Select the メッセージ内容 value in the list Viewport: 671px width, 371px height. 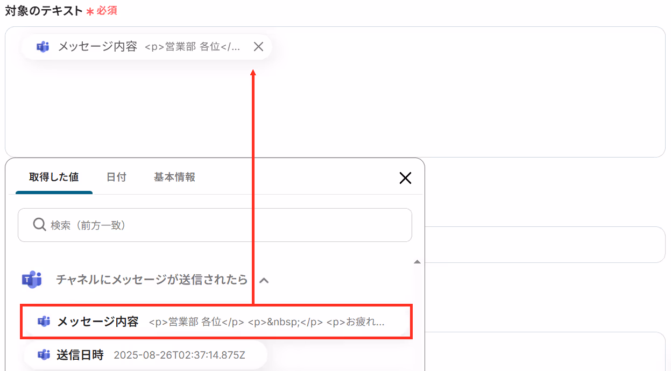click(x=216, y=322)
